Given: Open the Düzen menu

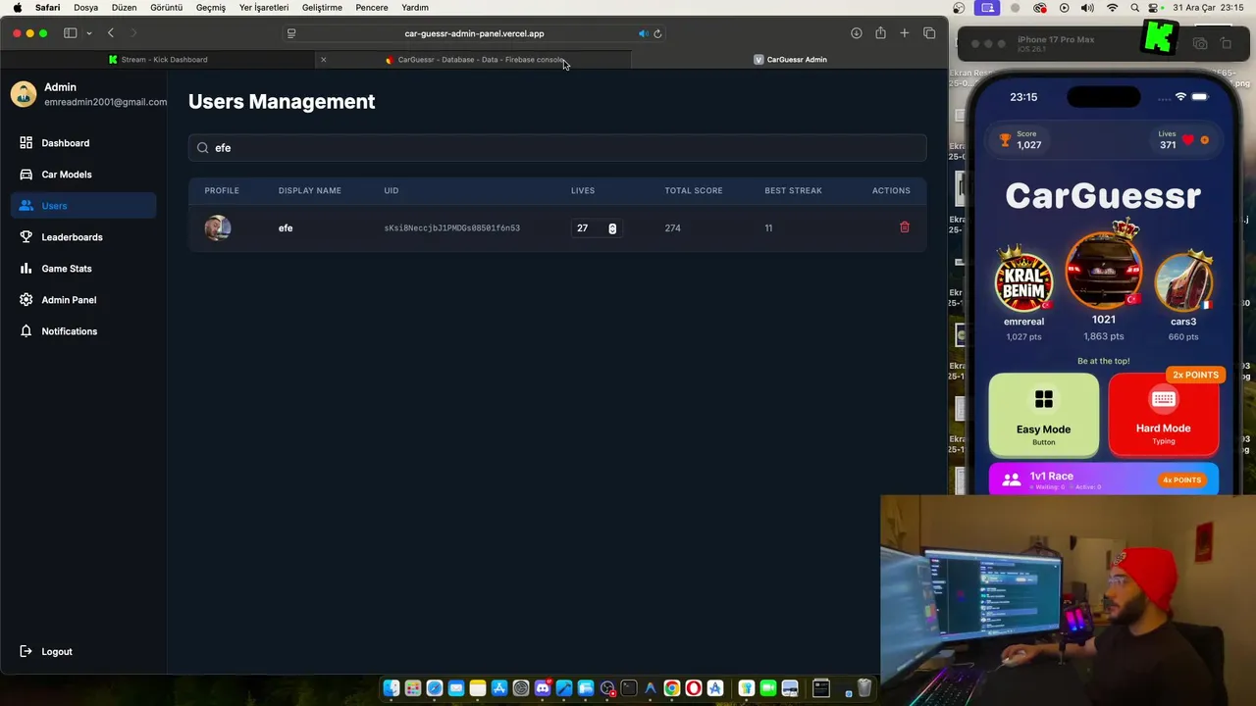Looking at the screenshot, I should (125, 8).
